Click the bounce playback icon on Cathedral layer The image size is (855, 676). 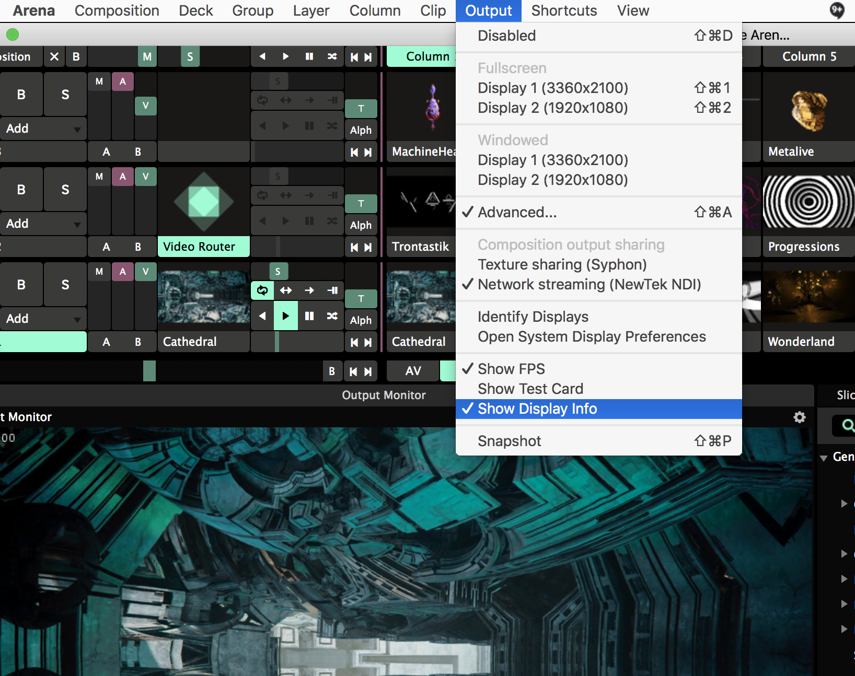click(x=286, y=290)
